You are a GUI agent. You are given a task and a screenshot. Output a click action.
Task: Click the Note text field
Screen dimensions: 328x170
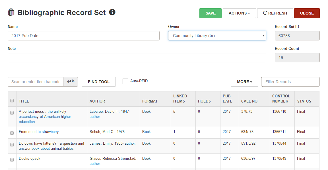coord(137,58)
